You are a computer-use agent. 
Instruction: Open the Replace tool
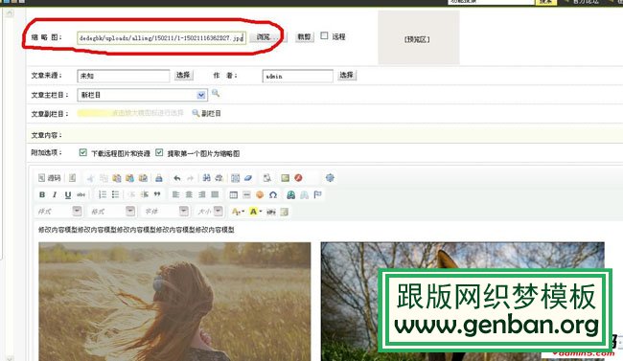tap(219, 178)
